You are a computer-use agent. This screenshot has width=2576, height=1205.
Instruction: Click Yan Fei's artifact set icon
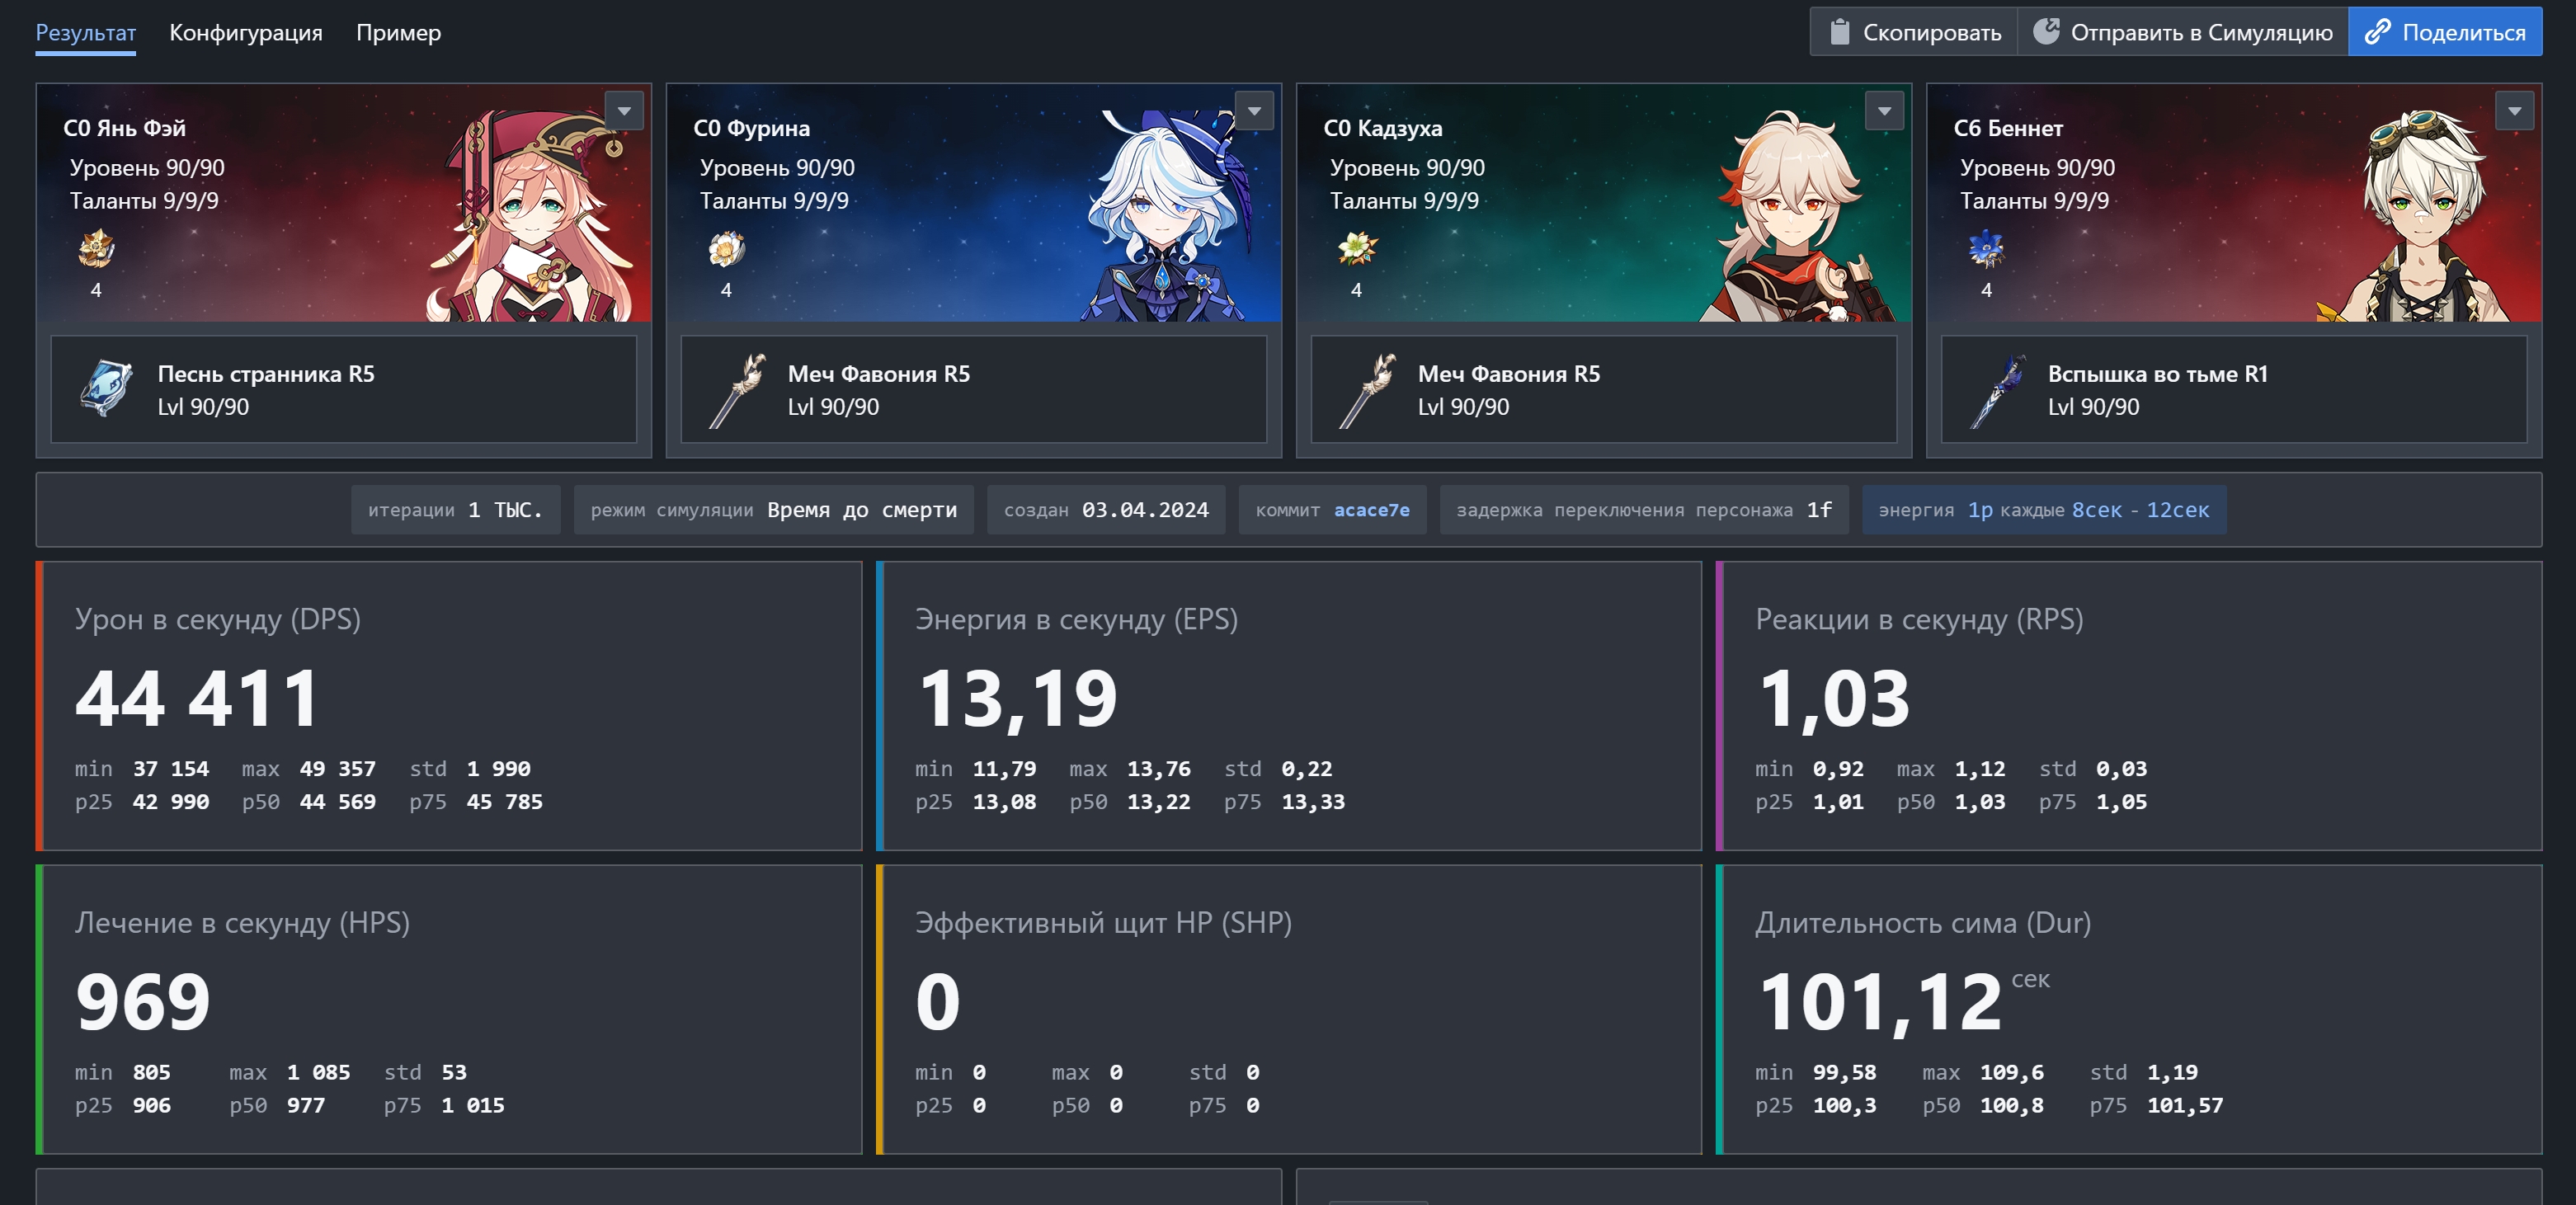click(96, 248)
